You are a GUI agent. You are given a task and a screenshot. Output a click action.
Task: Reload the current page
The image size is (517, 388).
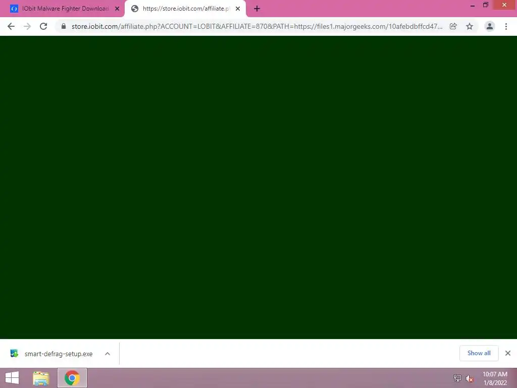pyautogui.click(x=43, y=26)
